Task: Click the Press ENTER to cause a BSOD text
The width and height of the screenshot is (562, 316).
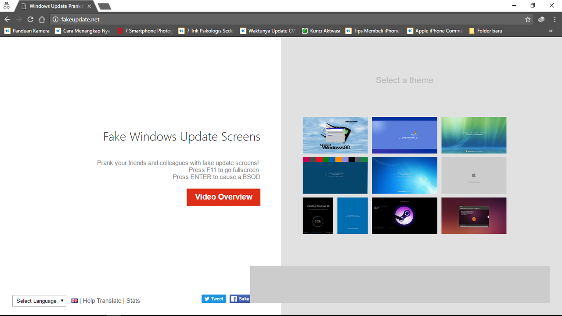Action: pyautogui.click(x=216, y=177)
